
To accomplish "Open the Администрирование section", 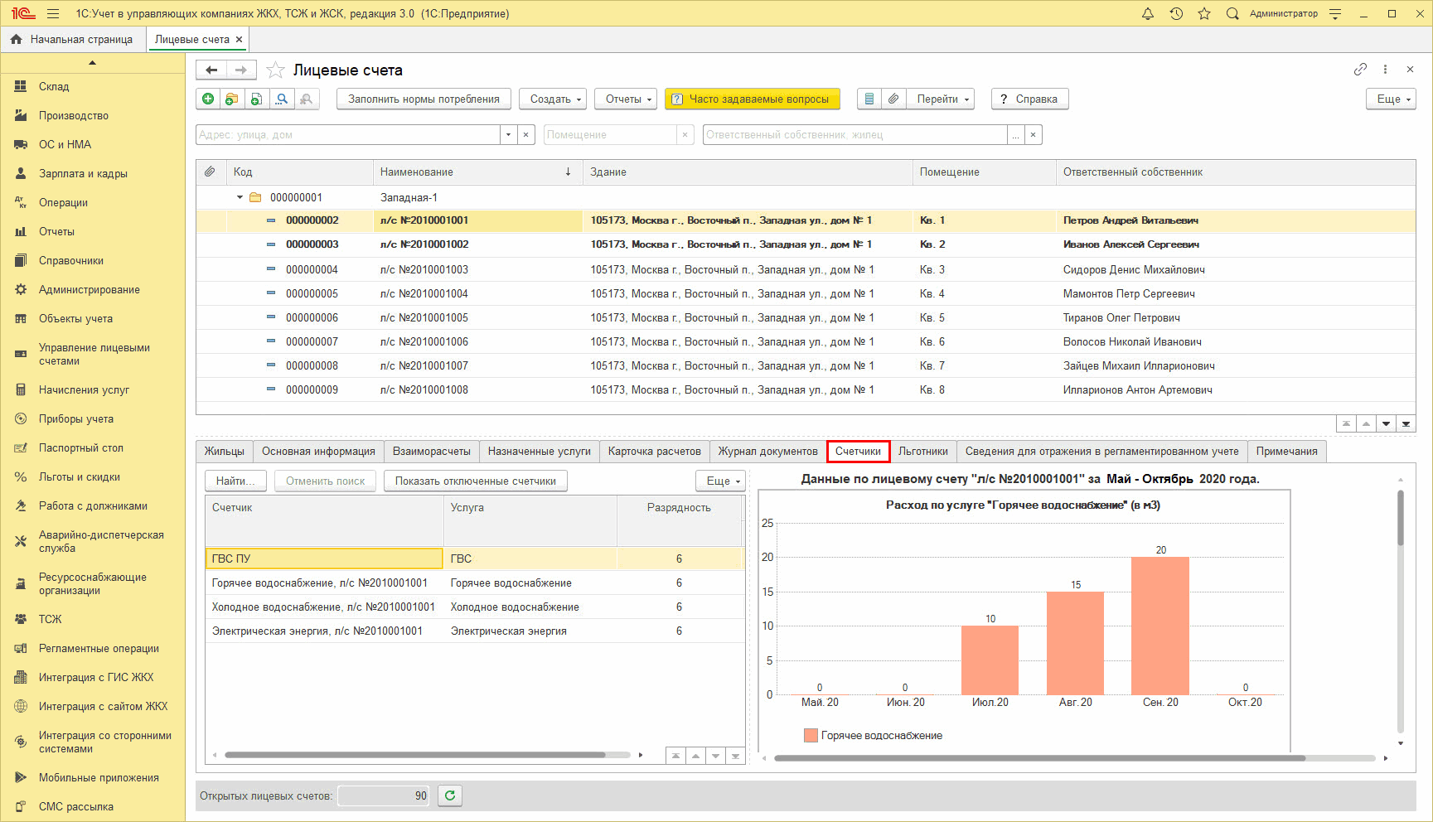I will pos(89,289).
